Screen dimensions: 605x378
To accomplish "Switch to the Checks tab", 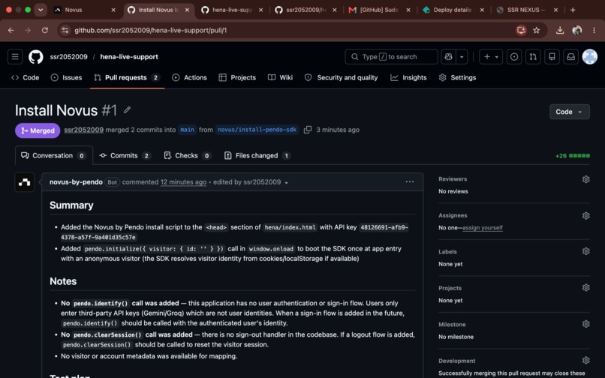I will 187,155.
